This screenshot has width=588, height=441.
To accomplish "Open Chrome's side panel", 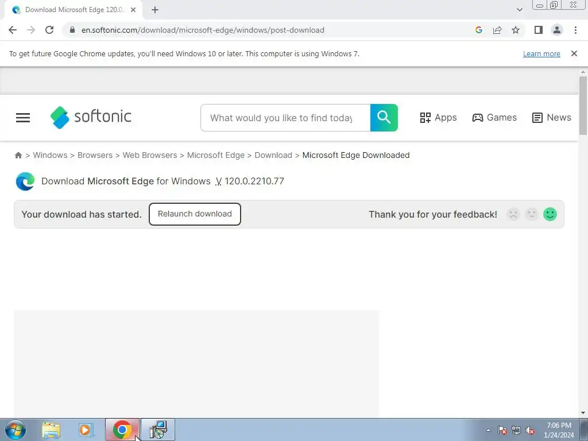I will pos(539,30).
